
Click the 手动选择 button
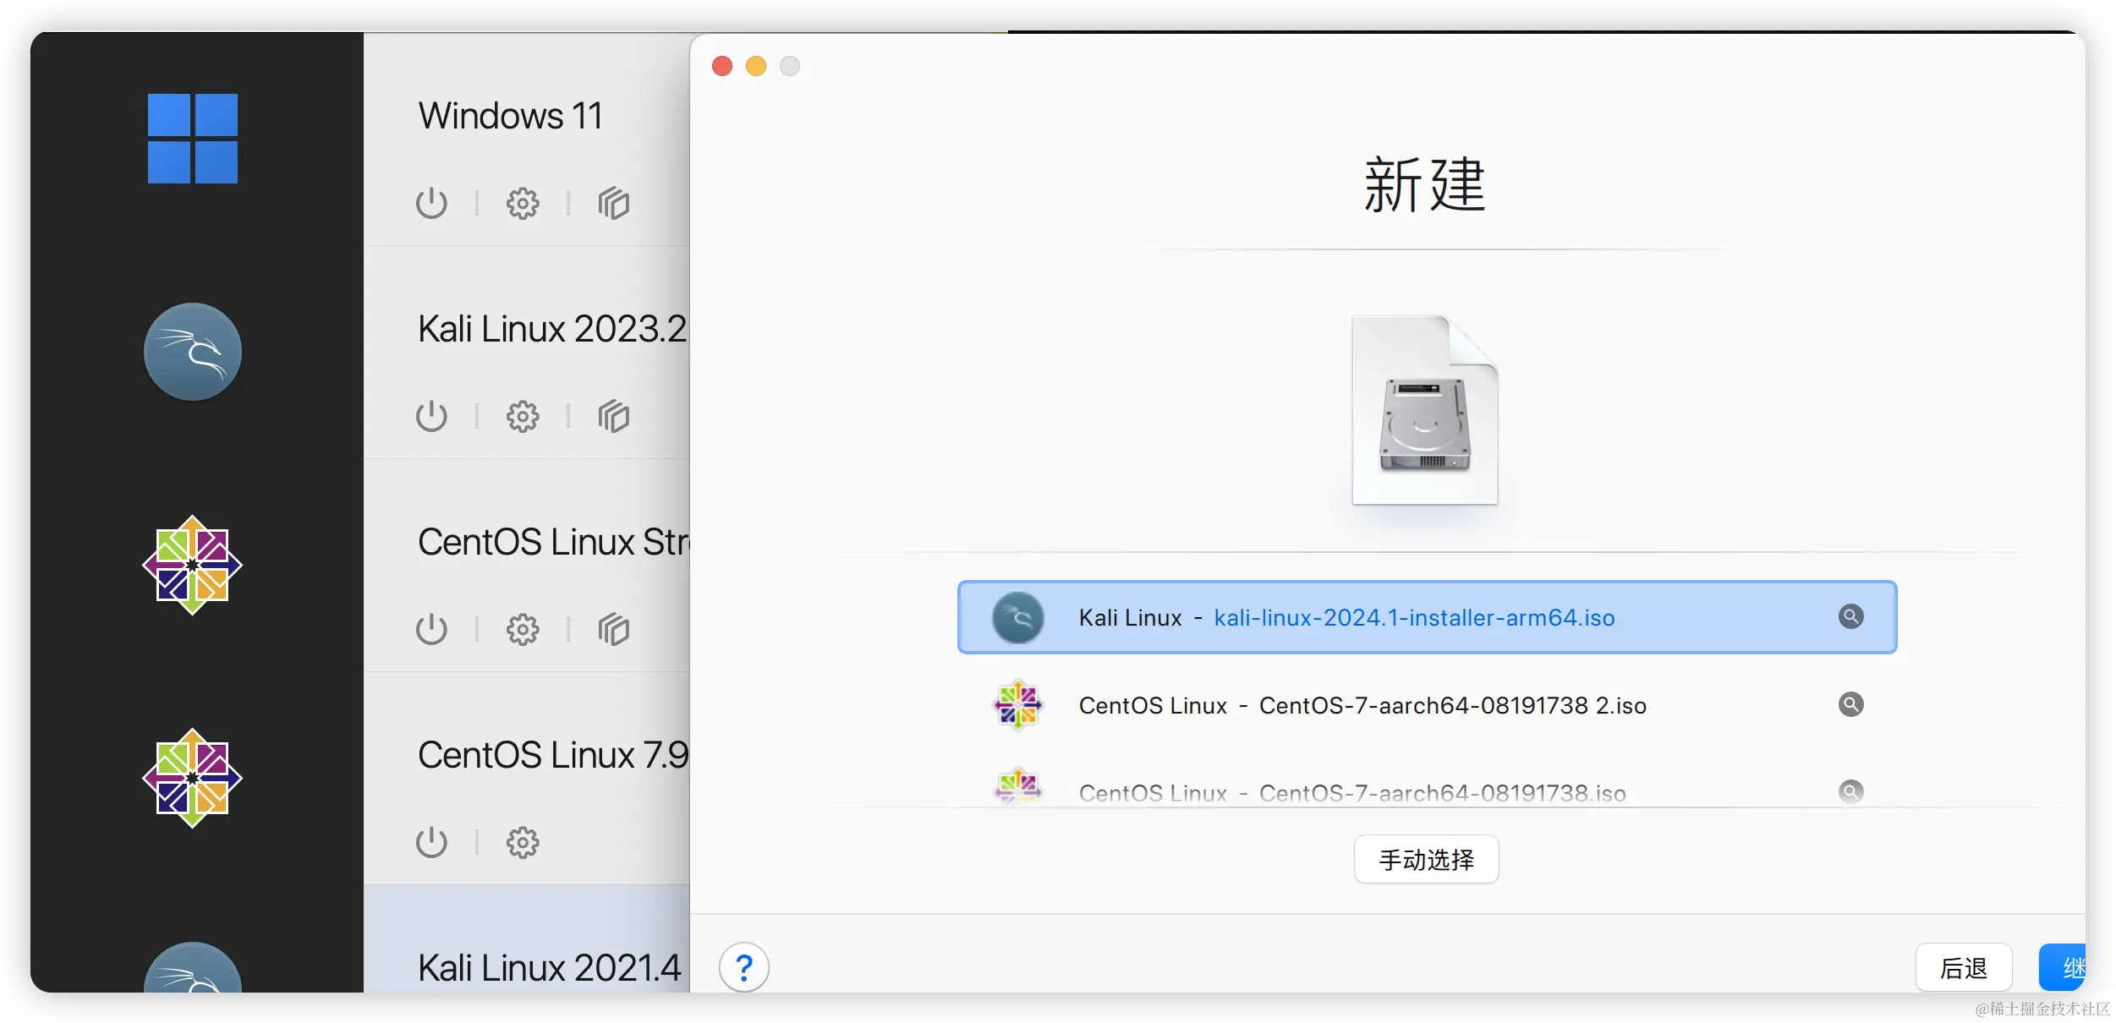1426,860
